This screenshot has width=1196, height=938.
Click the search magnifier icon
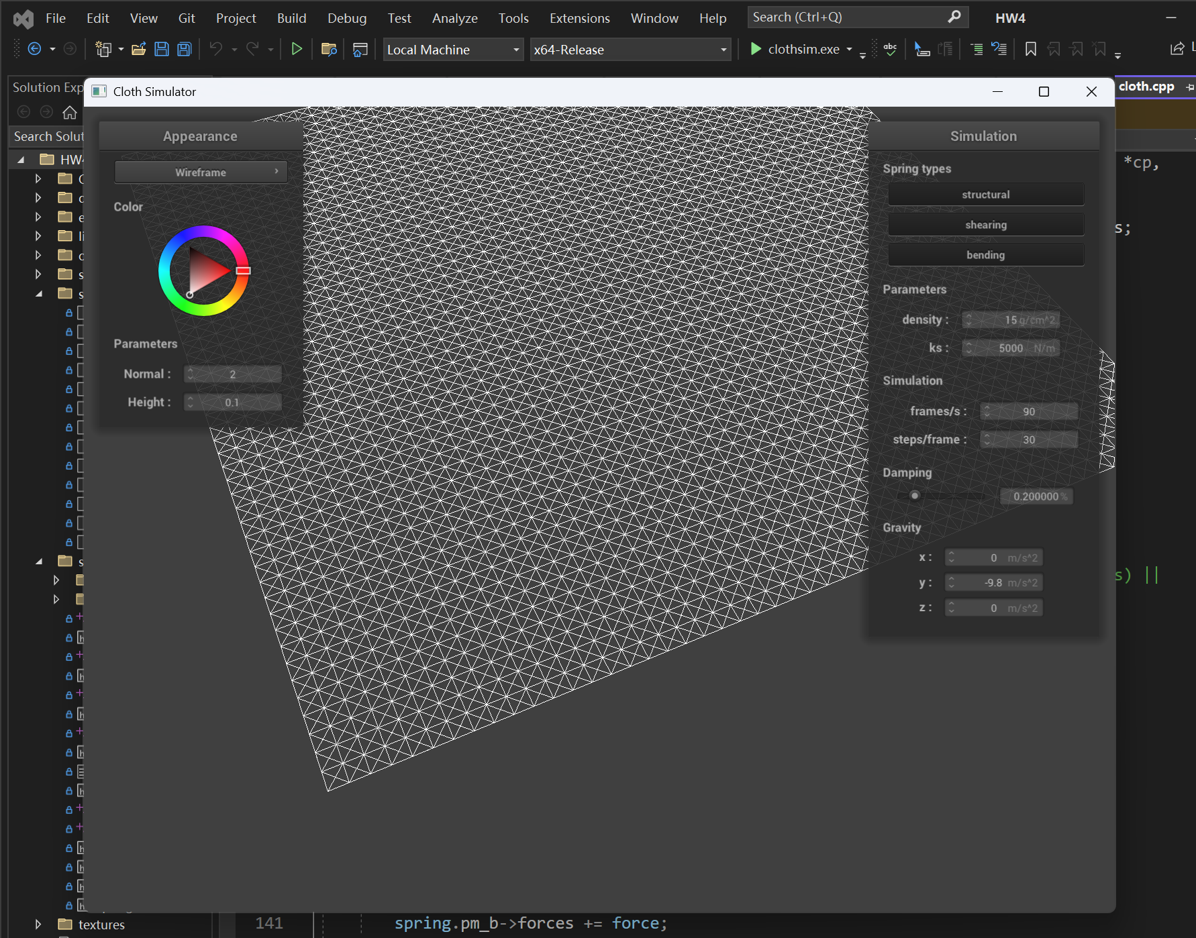point(954,17)
